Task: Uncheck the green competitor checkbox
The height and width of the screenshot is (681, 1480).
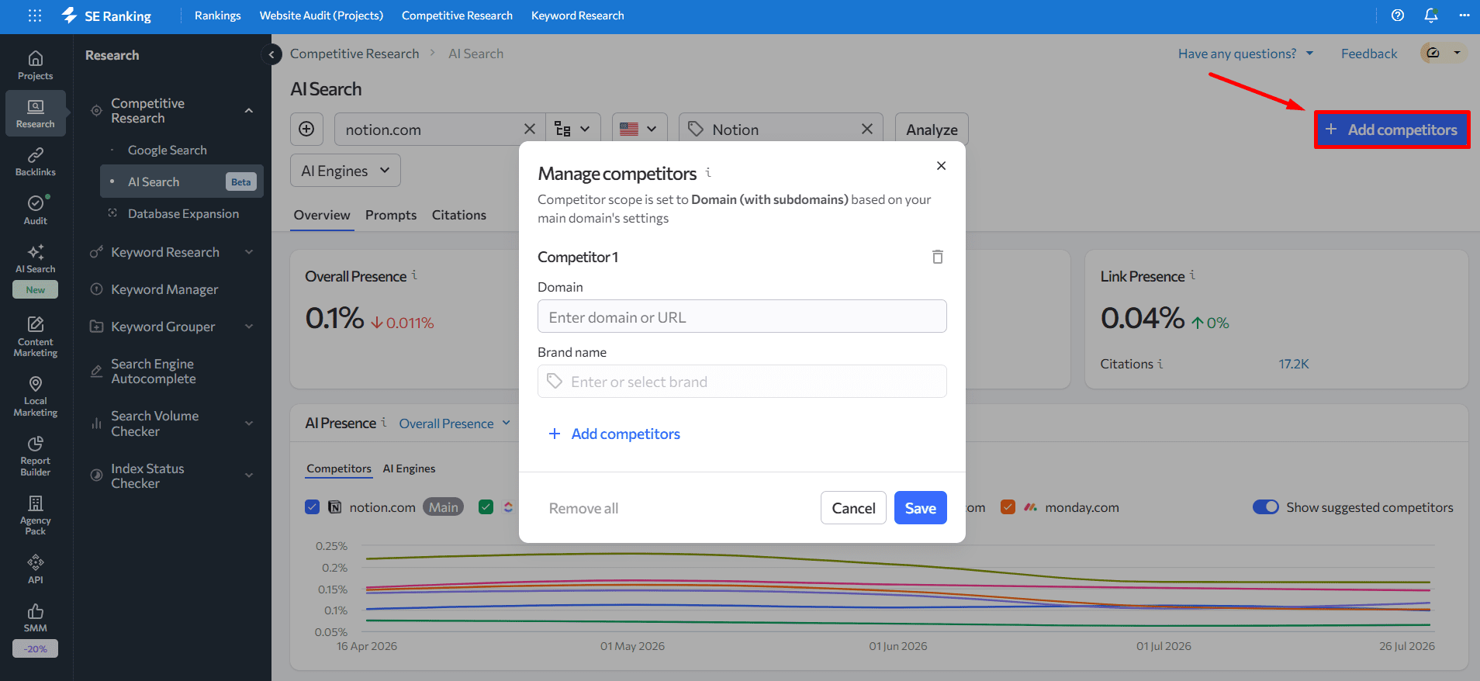Action: (486, 507)
